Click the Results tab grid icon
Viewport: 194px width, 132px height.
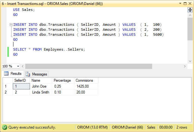(x=6, y=73)
